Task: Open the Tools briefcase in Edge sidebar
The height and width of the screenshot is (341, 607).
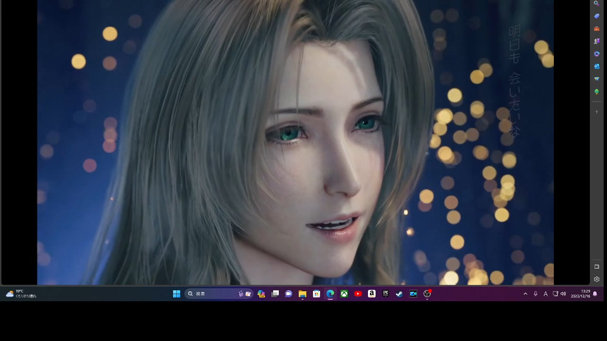Action: coord(596,28)
